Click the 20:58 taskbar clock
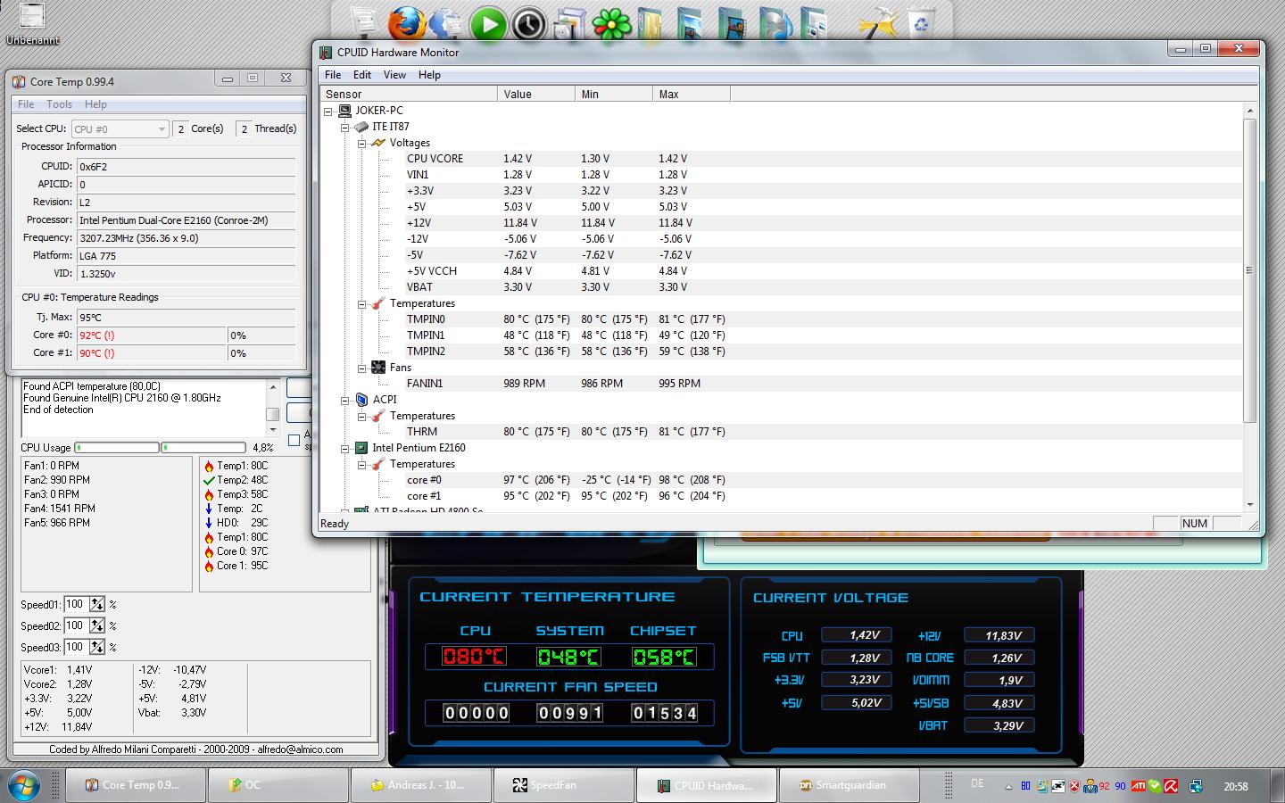 tap(1236, 786)
